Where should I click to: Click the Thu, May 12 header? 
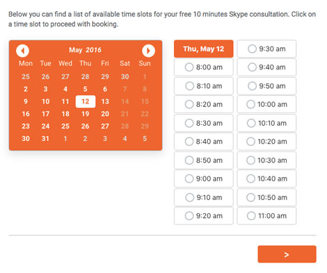[204, 49]
